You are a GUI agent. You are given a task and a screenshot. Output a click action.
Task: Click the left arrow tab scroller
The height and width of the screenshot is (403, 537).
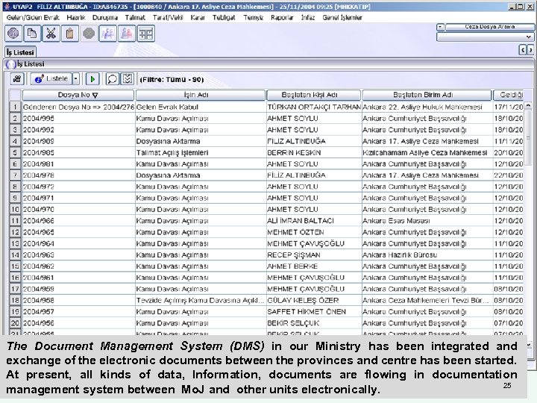click(523, 50)
